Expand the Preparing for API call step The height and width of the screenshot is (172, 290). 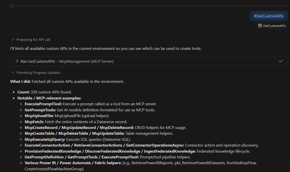35,40
